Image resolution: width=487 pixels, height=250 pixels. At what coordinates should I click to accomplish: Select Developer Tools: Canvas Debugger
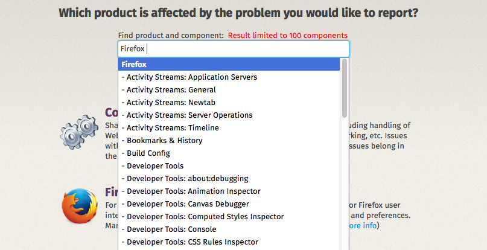229,204
